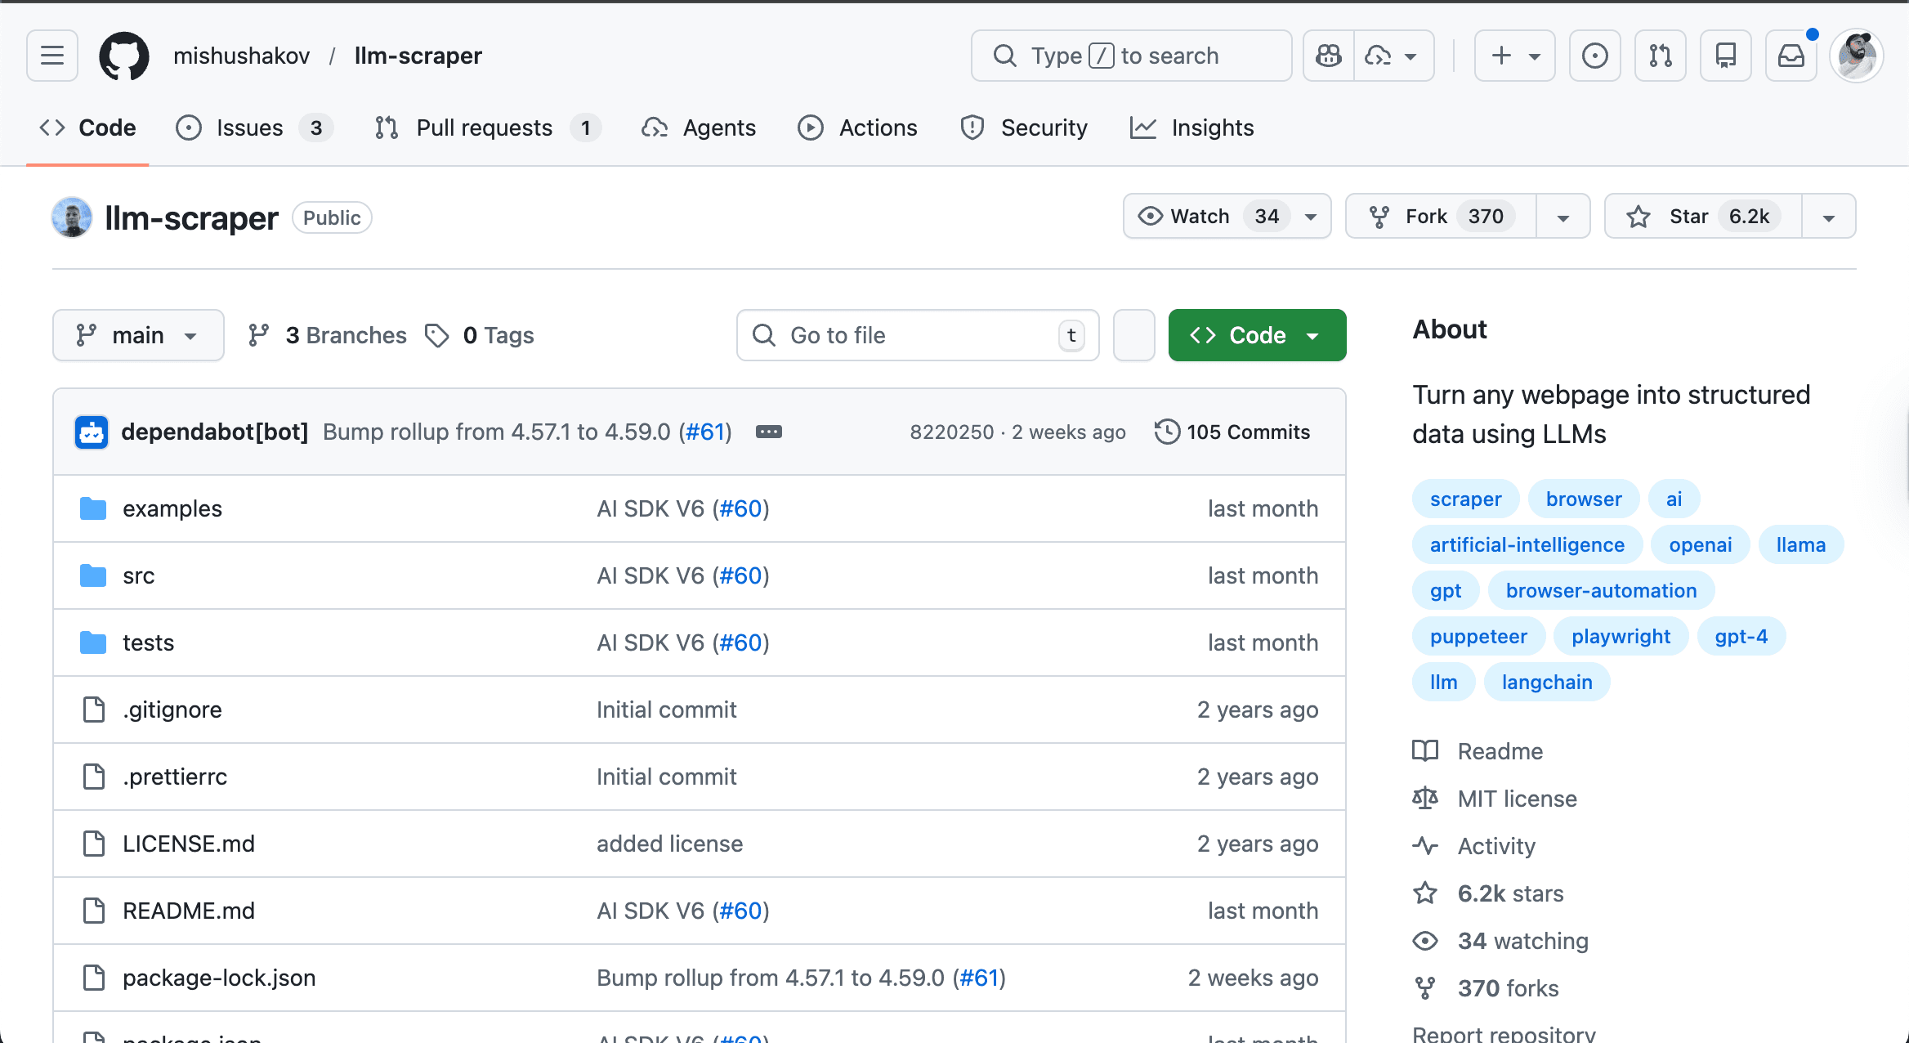Viewport: 1909px width, 1043px height.
Task: Open the issues icon in header
Action: pyautogui.click(x=1594, y=56)
